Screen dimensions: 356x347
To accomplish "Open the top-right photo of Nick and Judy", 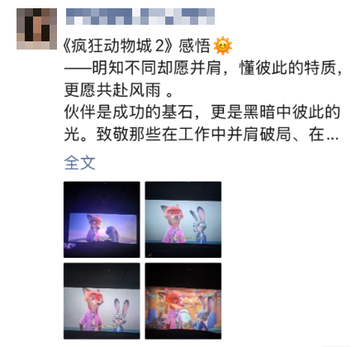I will click(183, 220).
